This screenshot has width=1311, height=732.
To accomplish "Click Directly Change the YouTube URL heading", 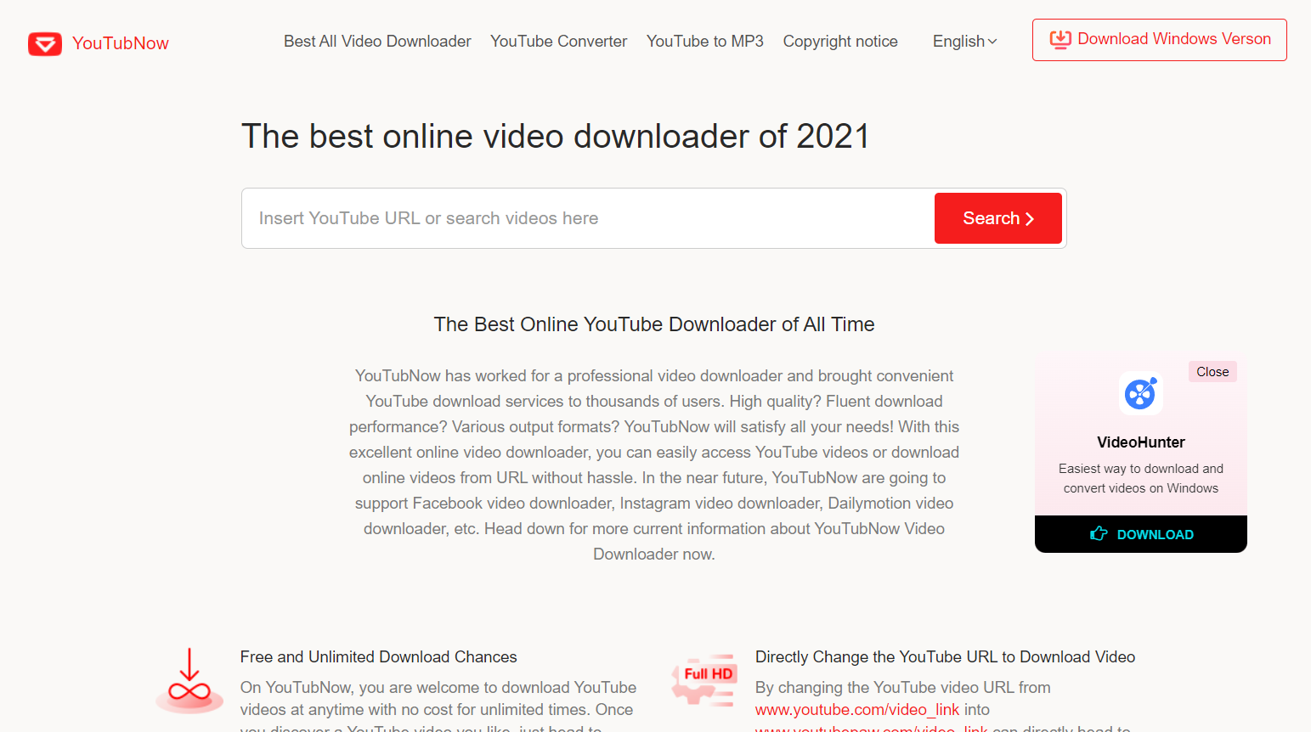I will (x=945, y=657).
